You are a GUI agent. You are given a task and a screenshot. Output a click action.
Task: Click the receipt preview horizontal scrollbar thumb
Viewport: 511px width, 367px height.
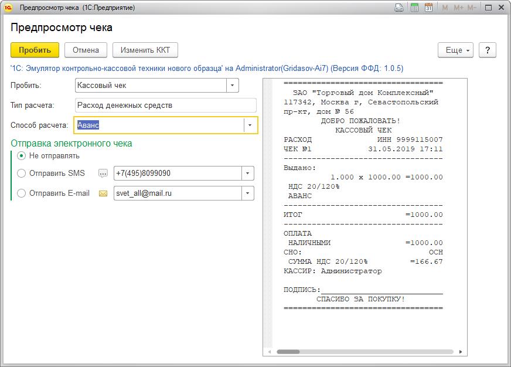pyautogui.click(x=288, y=352)
